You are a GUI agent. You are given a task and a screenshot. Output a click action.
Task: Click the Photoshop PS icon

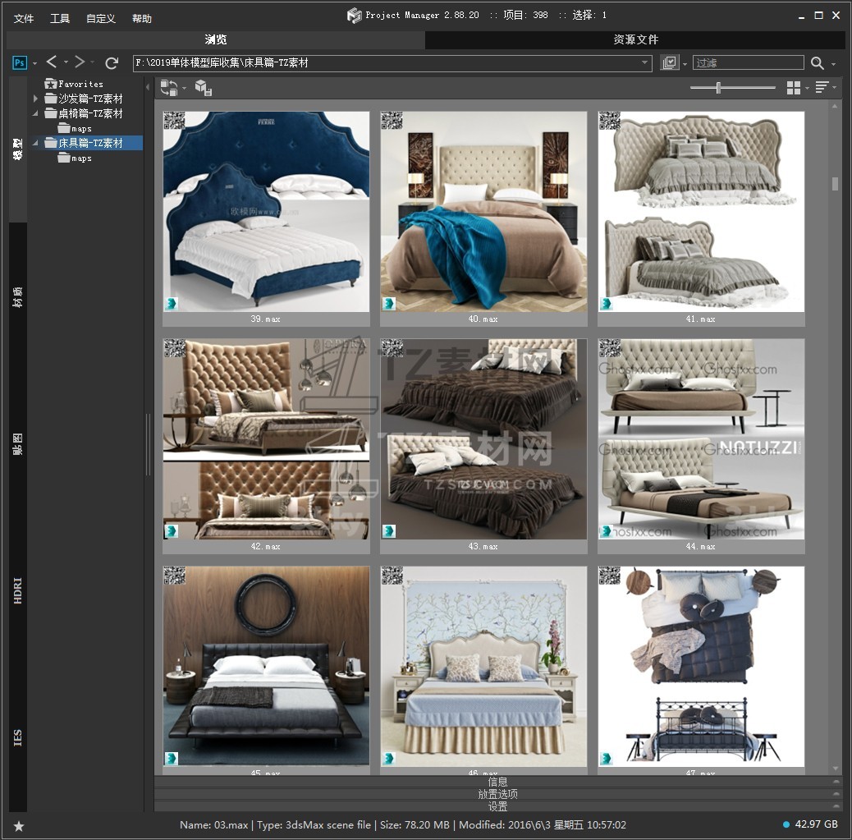(20, 62)
